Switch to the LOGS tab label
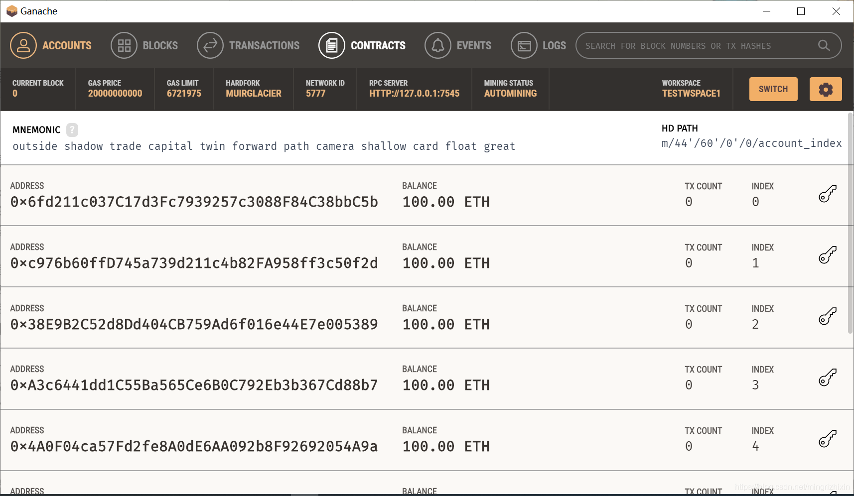 tap(555, 45)
